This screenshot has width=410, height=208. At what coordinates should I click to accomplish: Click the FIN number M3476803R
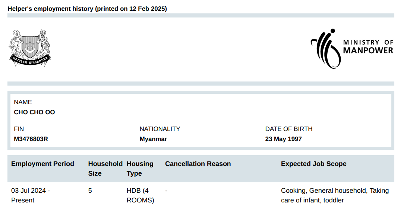[31, 139]
